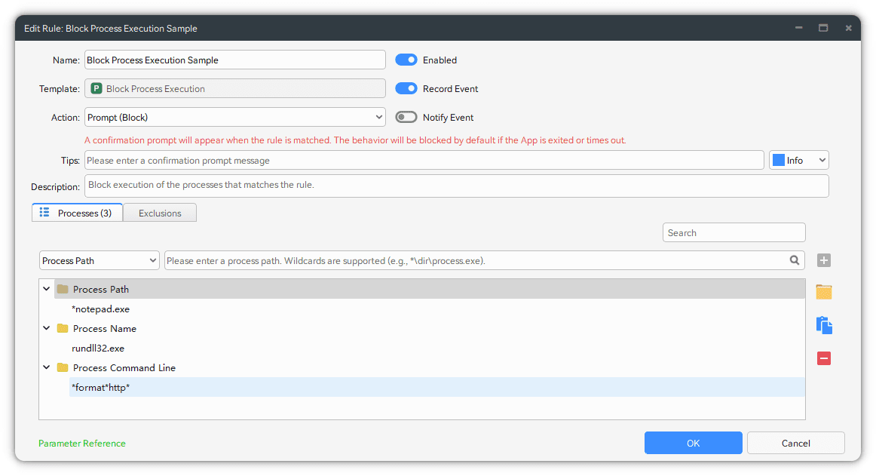Disable the Enabled toggle

pyautogui.click(x=406, y=60)
